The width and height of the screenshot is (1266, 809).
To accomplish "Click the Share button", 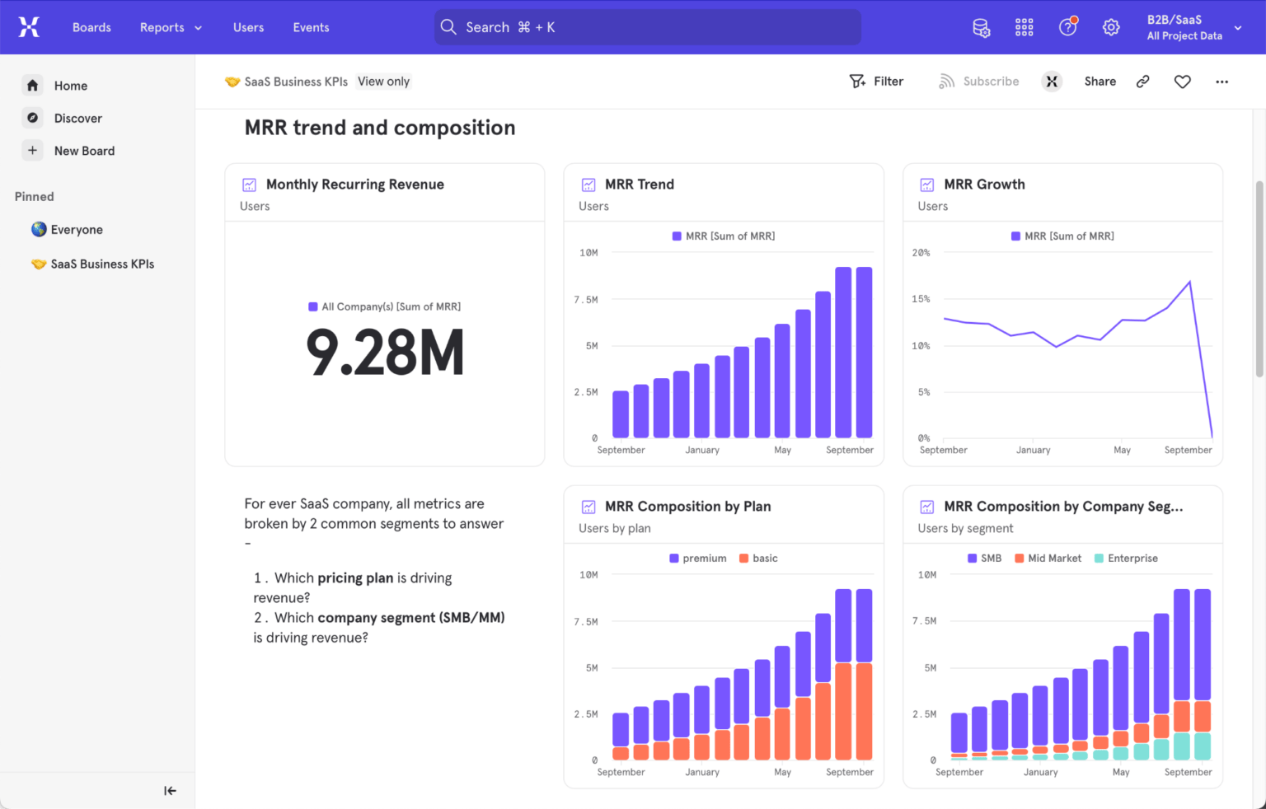I will click(x=1100, y=81).
